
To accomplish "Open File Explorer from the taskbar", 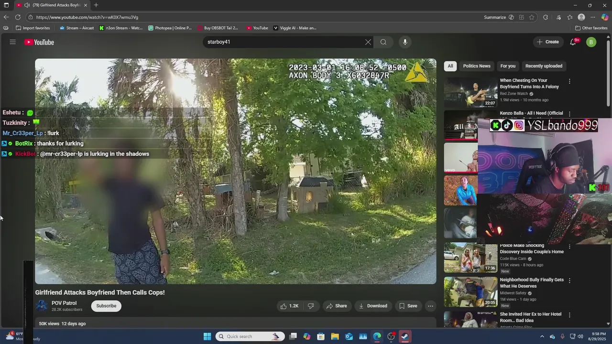I will click(x=335, y=336).
